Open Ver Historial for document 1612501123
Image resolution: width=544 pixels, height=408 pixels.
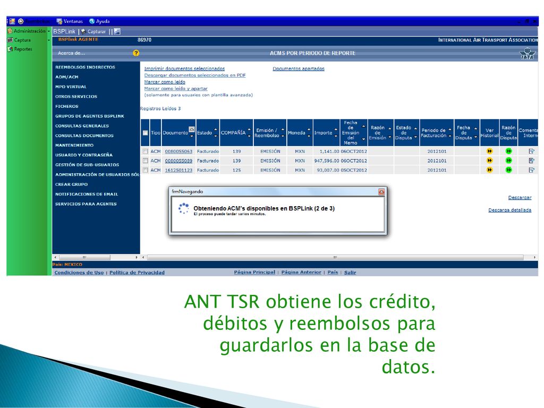(489, 170)
